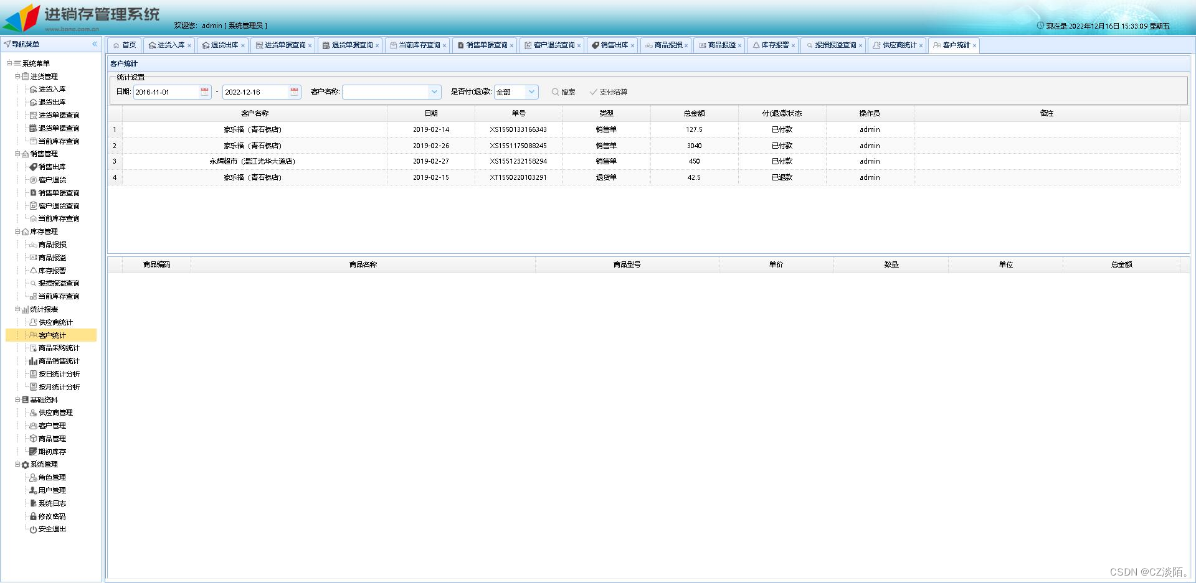Click the 支付结算 button
Viewport: 1196px width, 583px height.
(x=609, y=92)
